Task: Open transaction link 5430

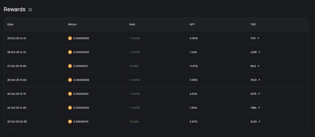Action: (x=253, y=121)
